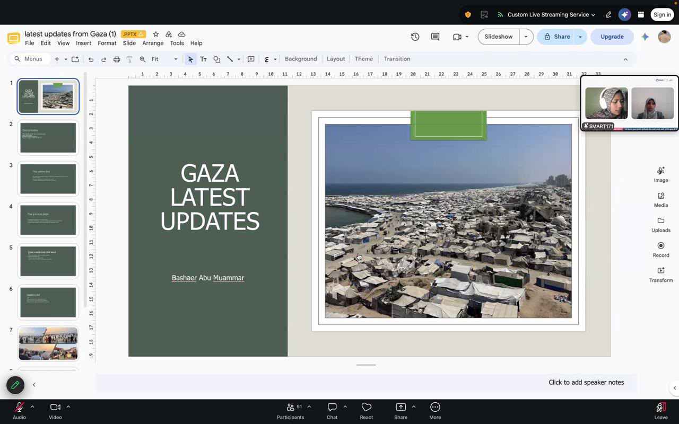This screenshot has height=424, width=679.
Task: Collapse the toolbar with the up chevron
Action: (x=625, y=59)
